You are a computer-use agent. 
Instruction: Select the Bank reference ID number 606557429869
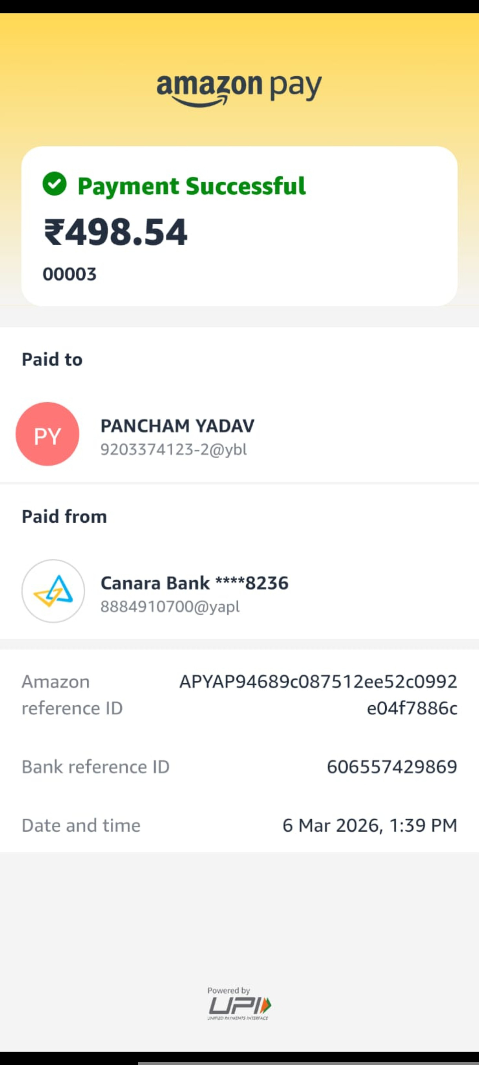392,767
